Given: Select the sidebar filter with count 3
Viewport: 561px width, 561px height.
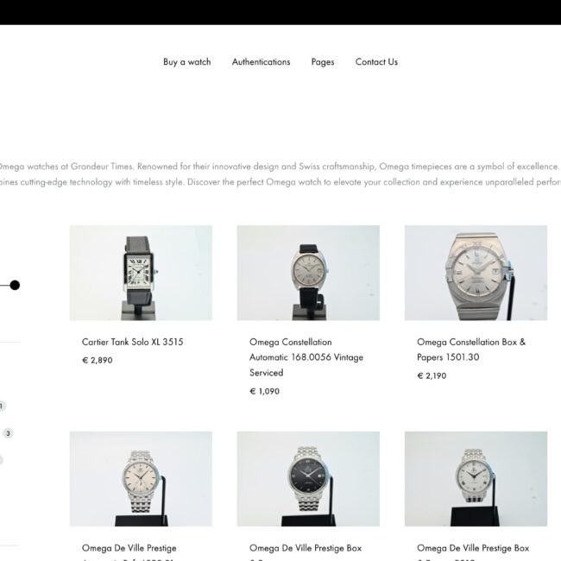Looking at the screenshot, I should [8, 433].
